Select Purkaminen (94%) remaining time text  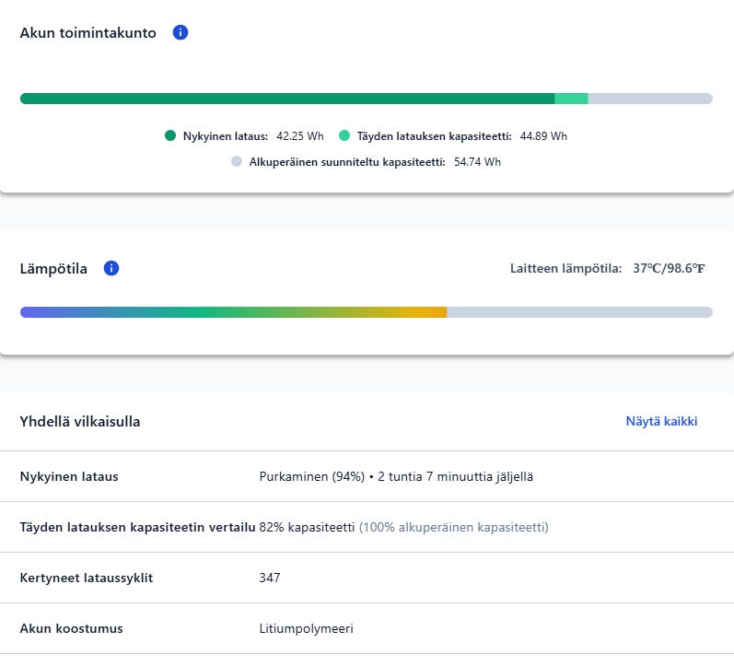pyautogui.click(x=396, y=477)
